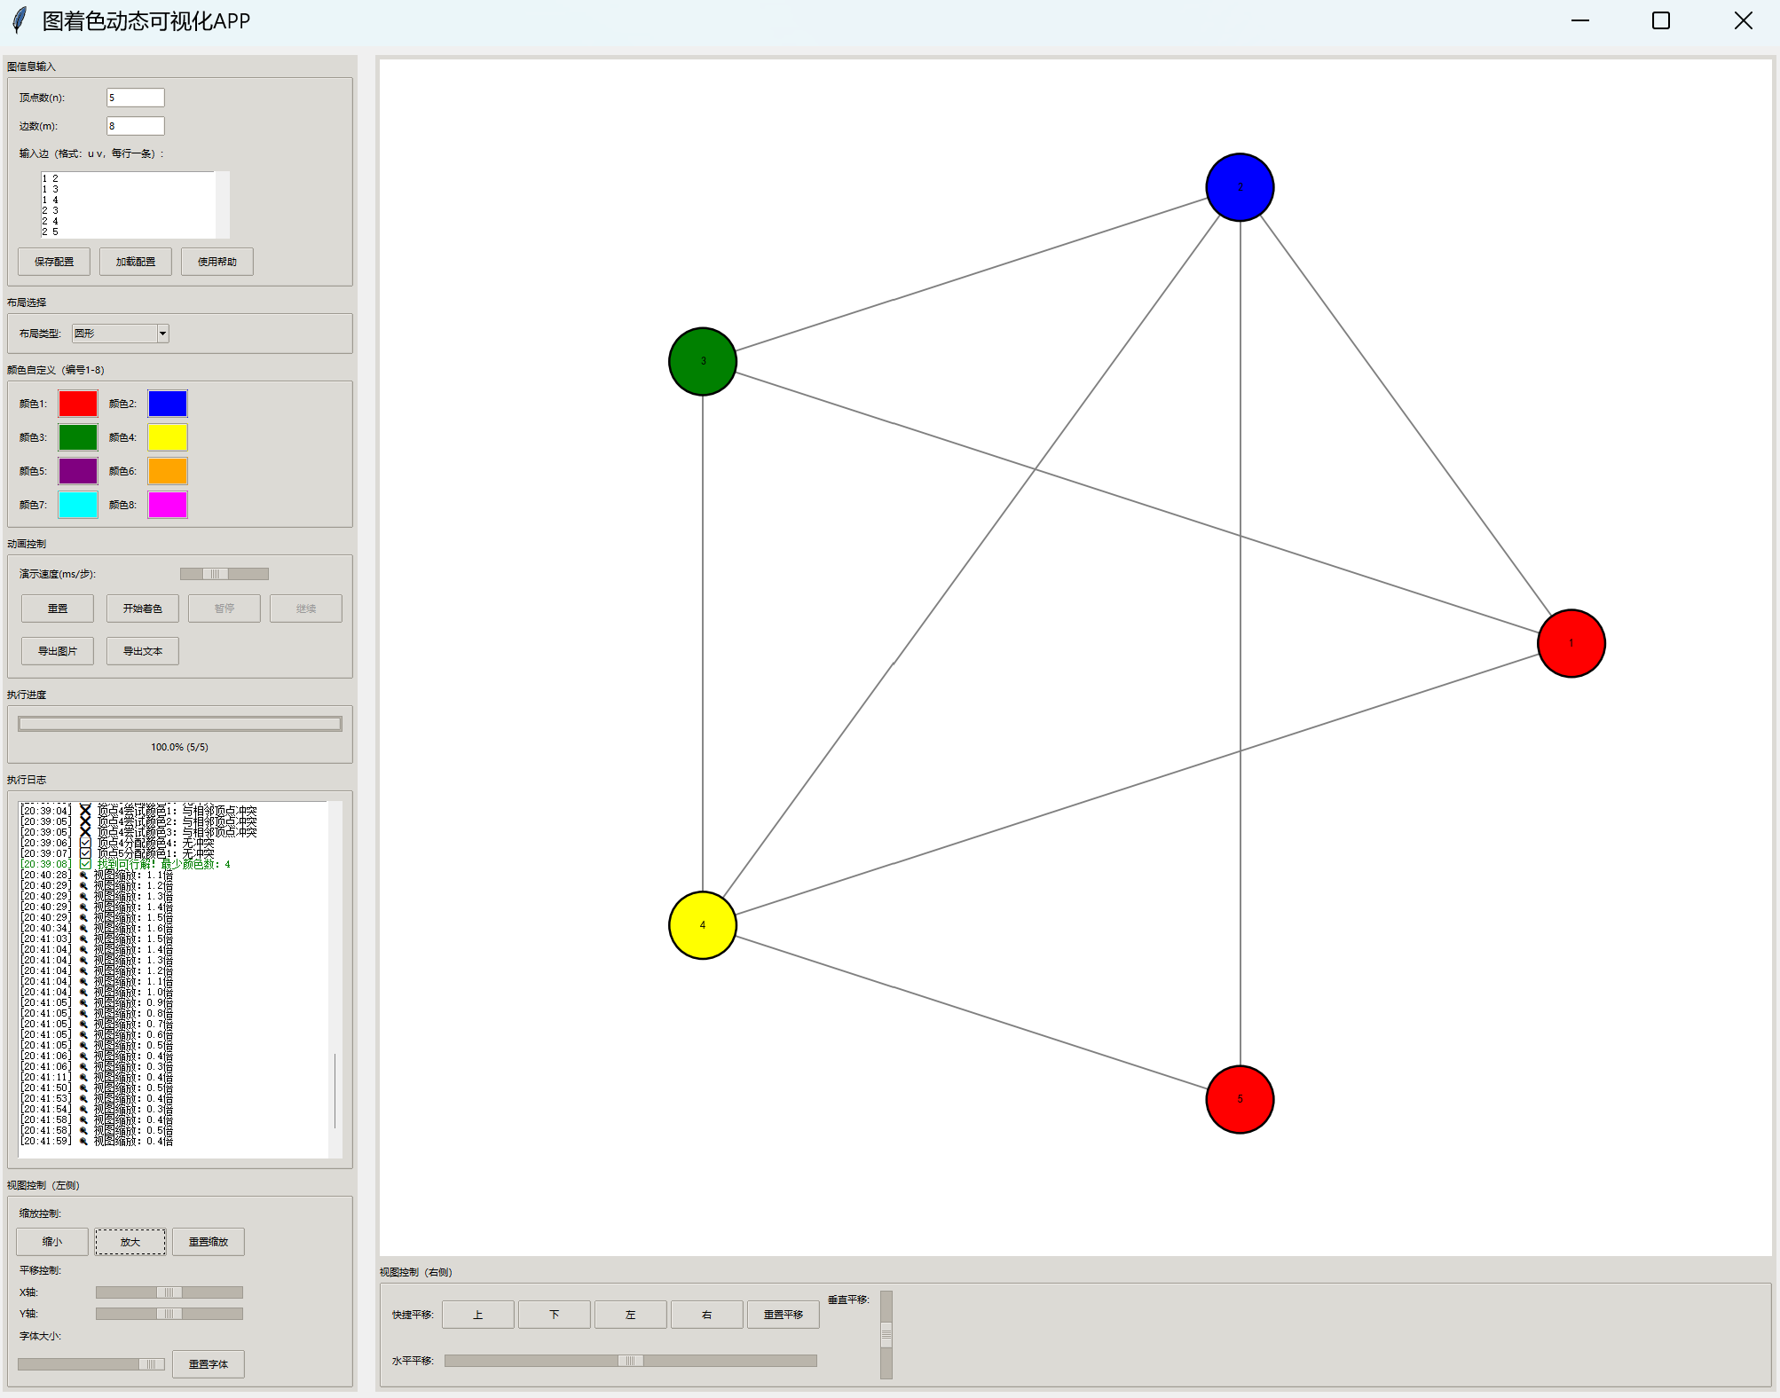
Task: Open the 布局类型 layout dropdown arrow
Action: point(162,334)
